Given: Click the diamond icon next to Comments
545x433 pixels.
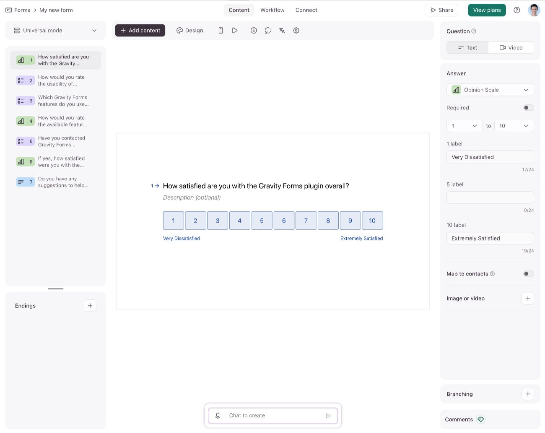Looking at the screenshot, I should (x=480, y=419).
